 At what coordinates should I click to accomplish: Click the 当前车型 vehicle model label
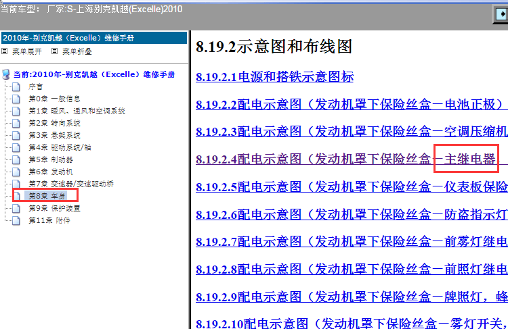[91, 9]
